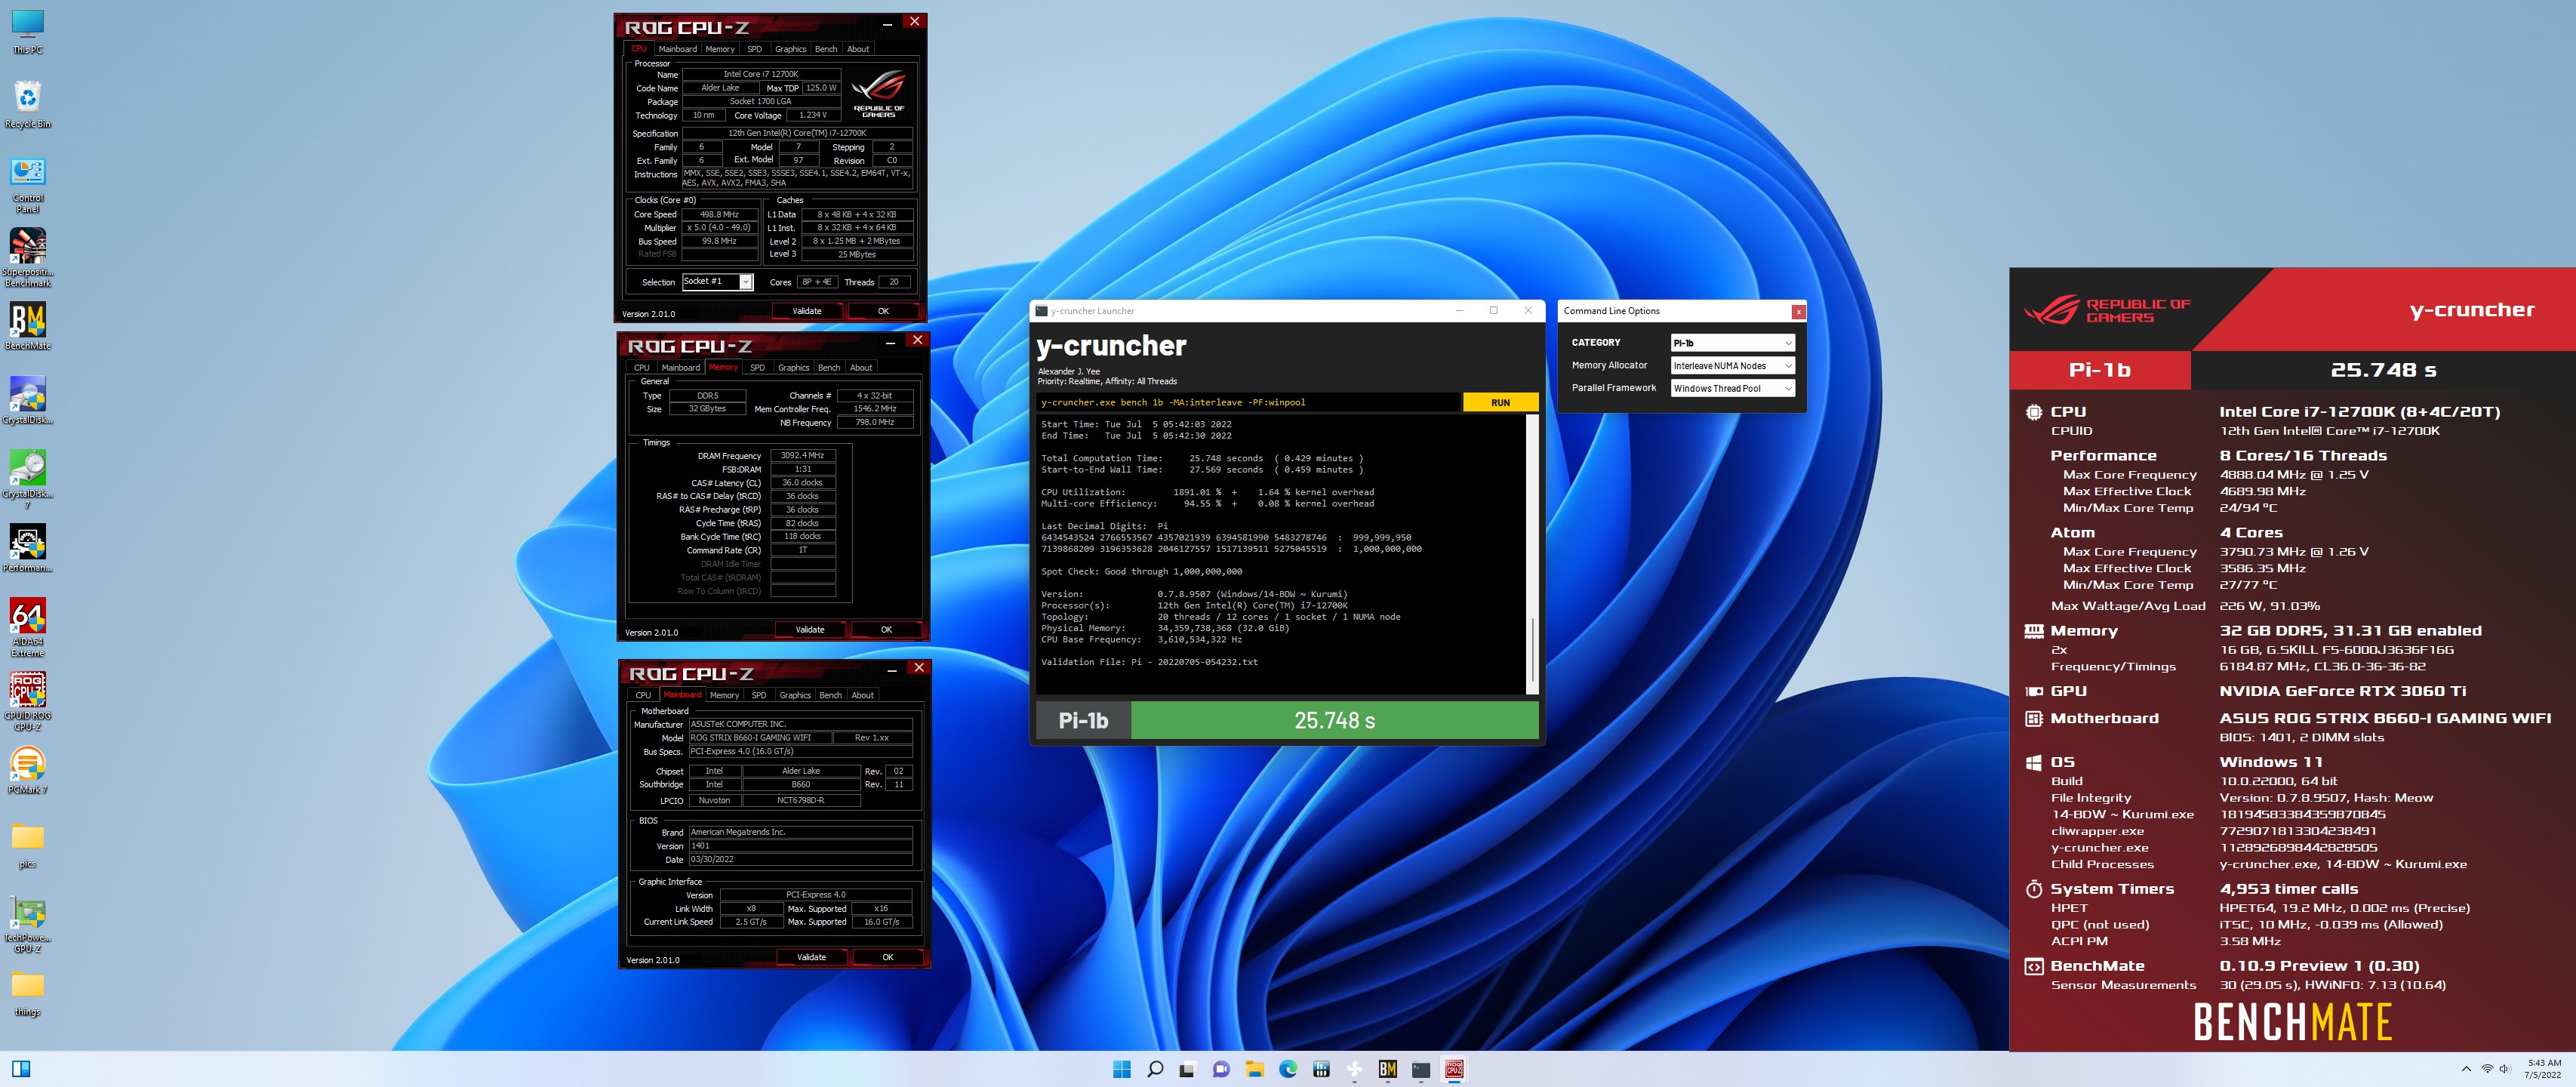Image resolution: width=2576 pixels, height=1087 pixels.
Task: Open taskbar Search magnifier
Action: [x=1155, y=1069]
